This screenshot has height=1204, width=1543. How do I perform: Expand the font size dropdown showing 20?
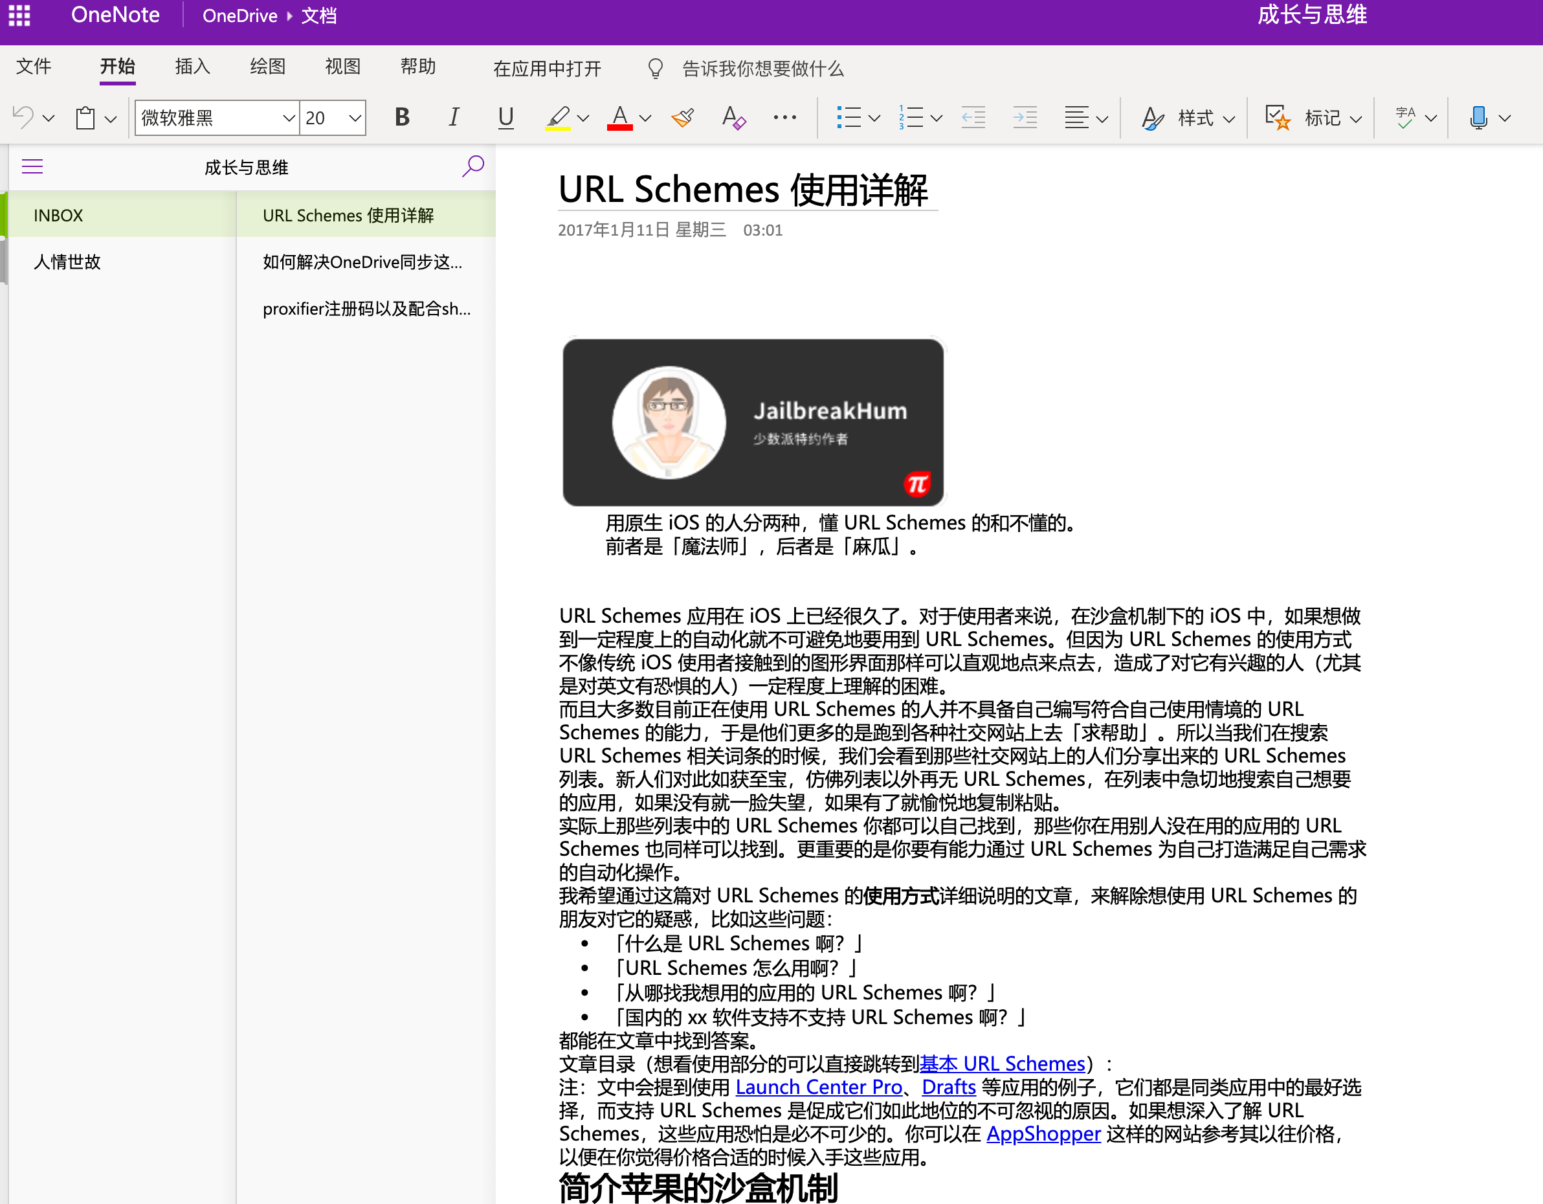point(355,118)
